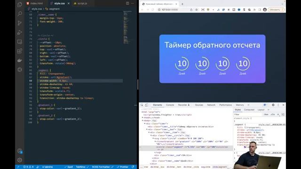Collapse the svg class circle node
The height and width of the screenshot is (169, 301).
pyautogui.click(x=153, y=138)
